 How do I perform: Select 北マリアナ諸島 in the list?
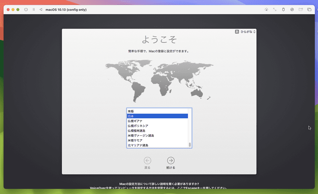[x=157, y=145]
